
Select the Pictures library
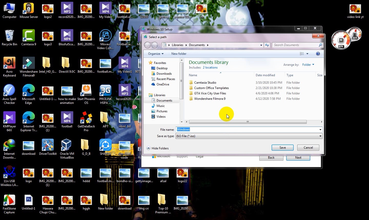(162, 111)
